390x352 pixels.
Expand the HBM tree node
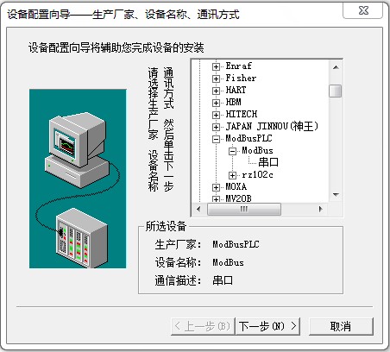point(216,103)
